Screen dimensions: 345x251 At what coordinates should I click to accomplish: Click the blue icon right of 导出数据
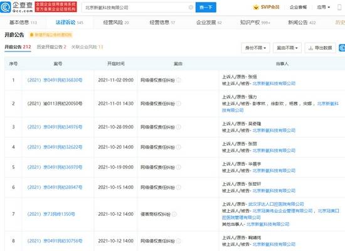tap(342, 48)
